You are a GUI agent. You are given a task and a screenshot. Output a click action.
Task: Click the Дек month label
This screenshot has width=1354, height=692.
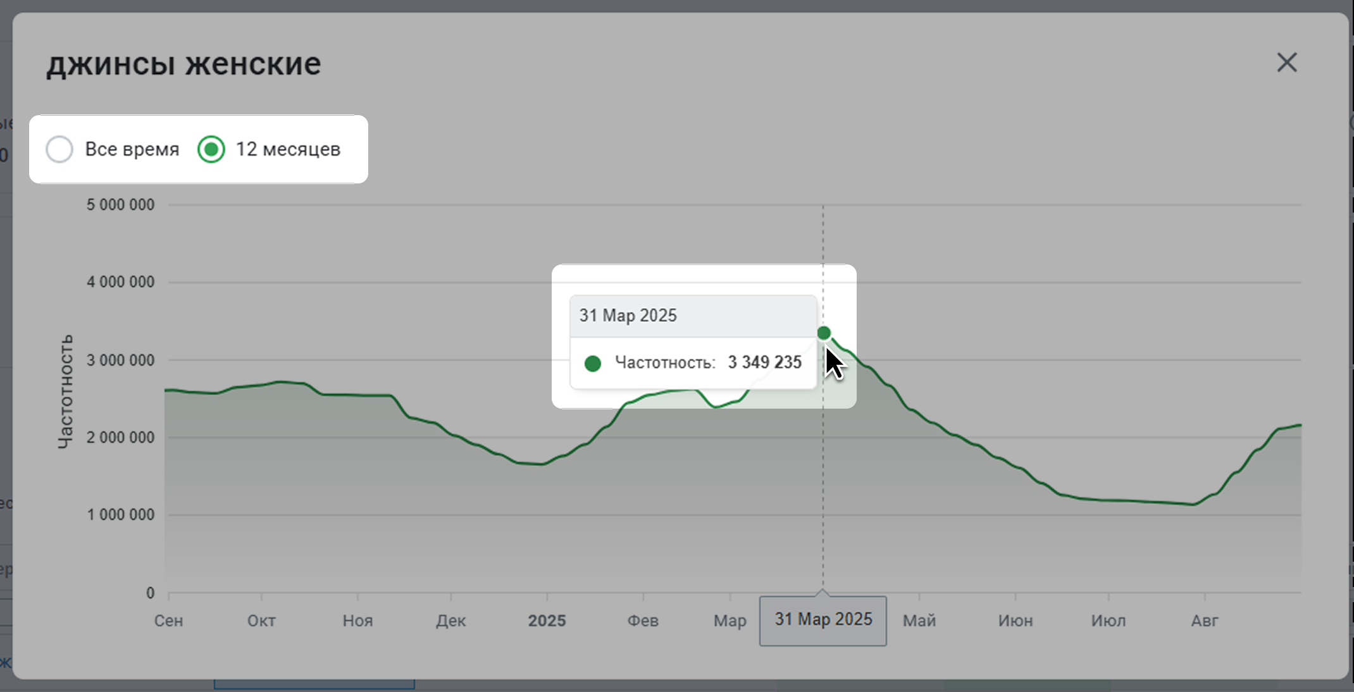coord(450,621)
